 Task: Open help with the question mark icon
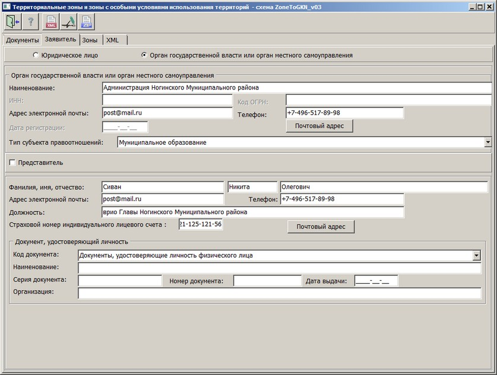(30, 22)
